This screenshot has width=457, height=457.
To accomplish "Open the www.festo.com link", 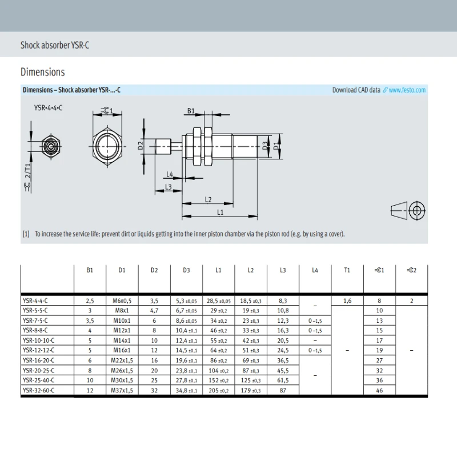I will (x=407, y=90).
